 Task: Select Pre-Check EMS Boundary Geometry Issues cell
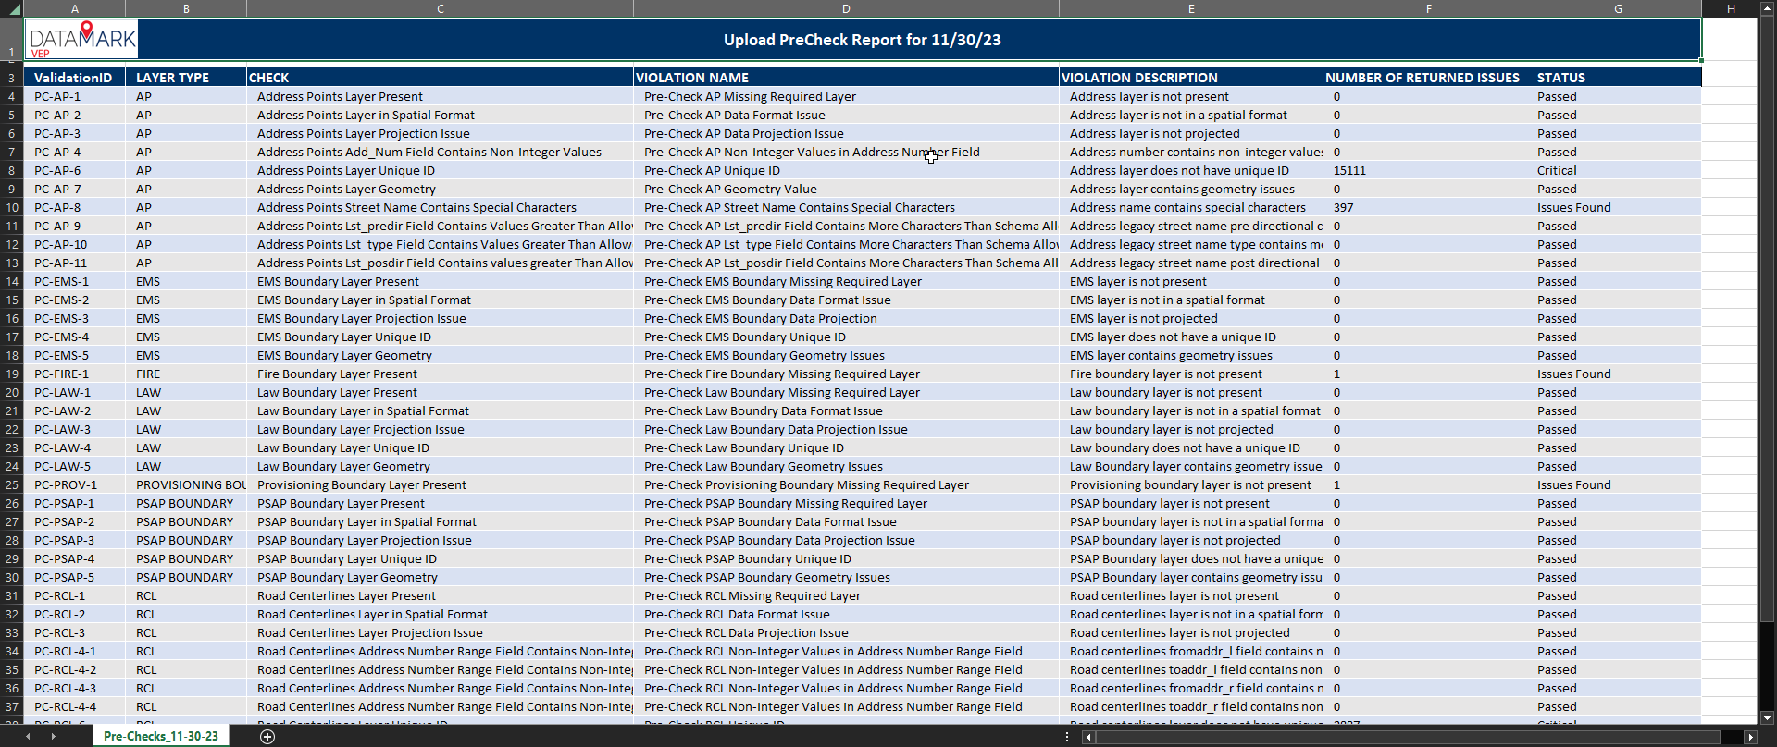pyautogui.click(x=846, y=355)
